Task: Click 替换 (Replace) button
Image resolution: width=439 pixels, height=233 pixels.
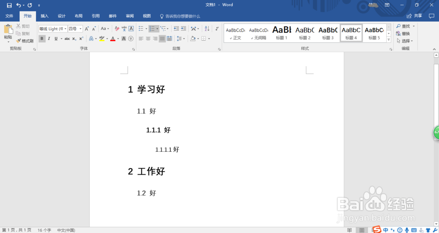Action: 403,33
